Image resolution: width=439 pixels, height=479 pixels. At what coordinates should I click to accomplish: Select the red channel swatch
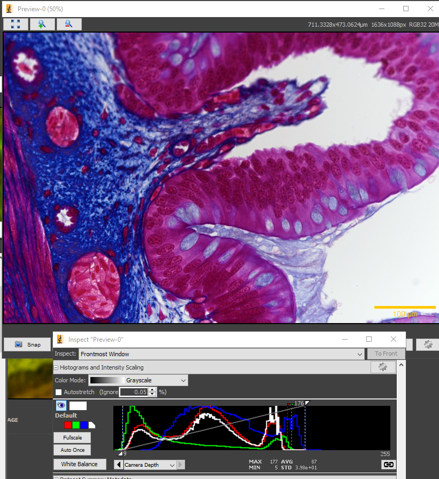[68, 425]
